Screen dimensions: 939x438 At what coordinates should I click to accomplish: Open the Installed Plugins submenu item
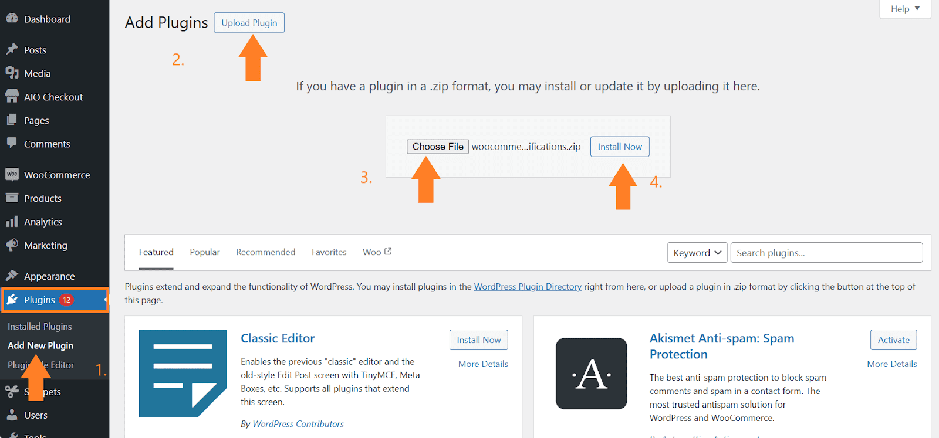coord(40,327)
